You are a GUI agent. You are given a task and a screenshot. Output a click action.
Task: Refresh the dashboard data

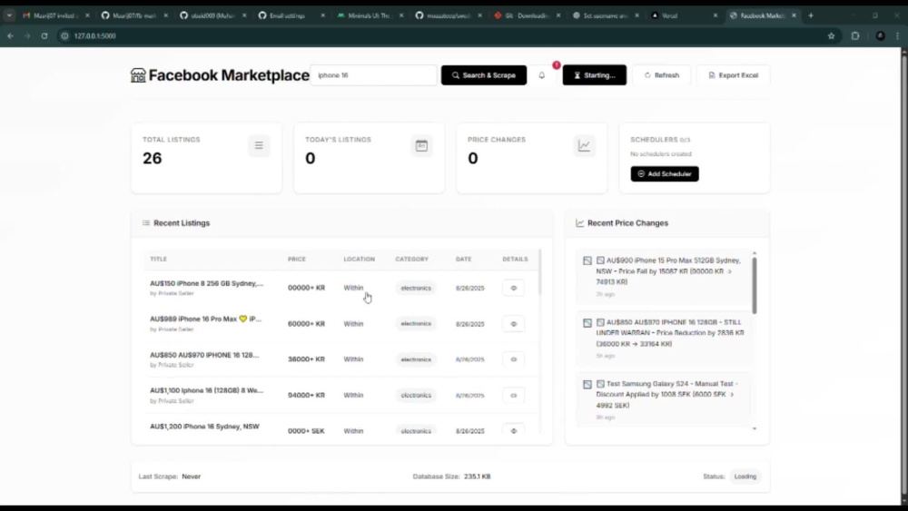point(662,75)
